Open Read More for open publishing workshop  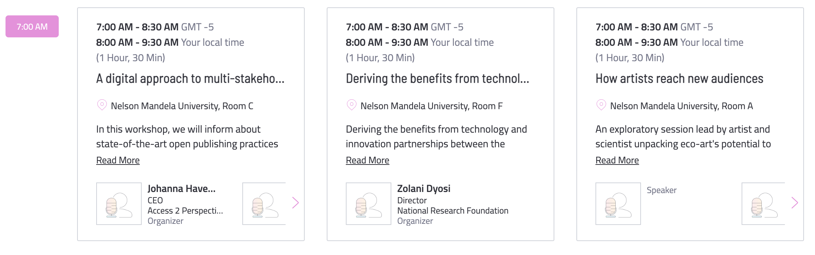click(118, 160)
